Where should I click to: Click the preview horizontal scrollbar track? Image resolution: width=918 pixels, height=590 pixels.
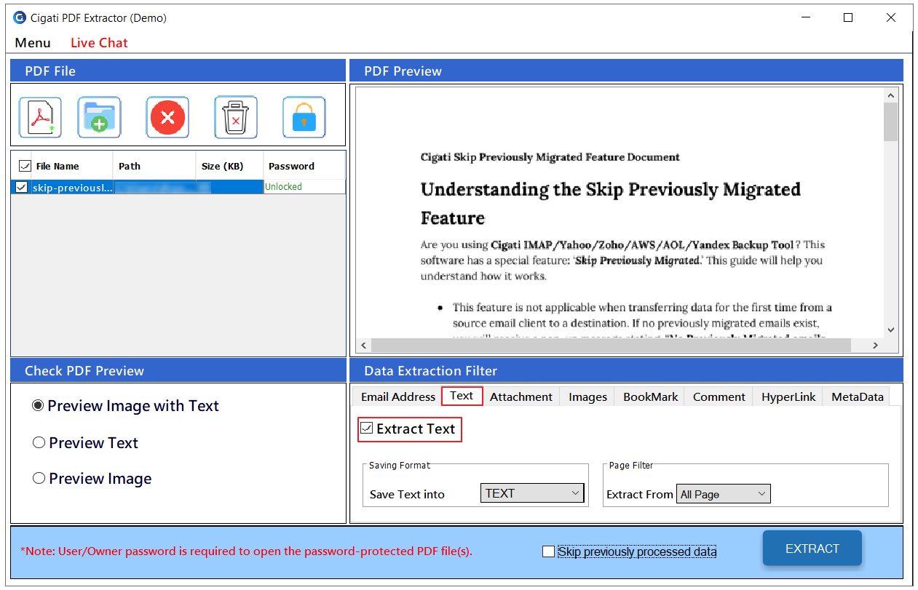coord(621,346)
